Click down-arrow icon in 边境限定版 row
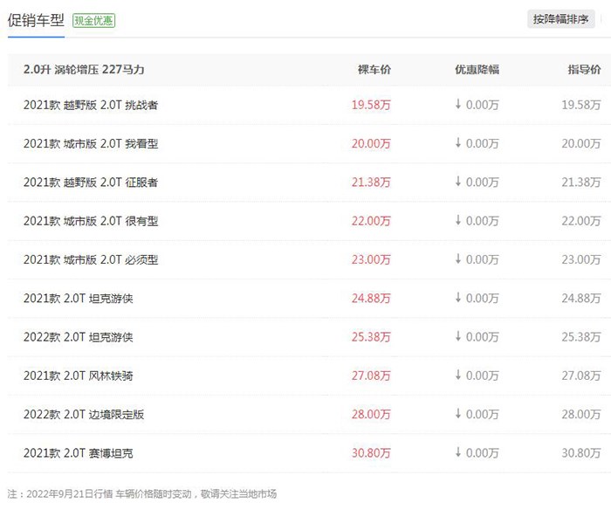Image resolution: width=611 pixels, height=510 pixels. click(x=458, y=413)
